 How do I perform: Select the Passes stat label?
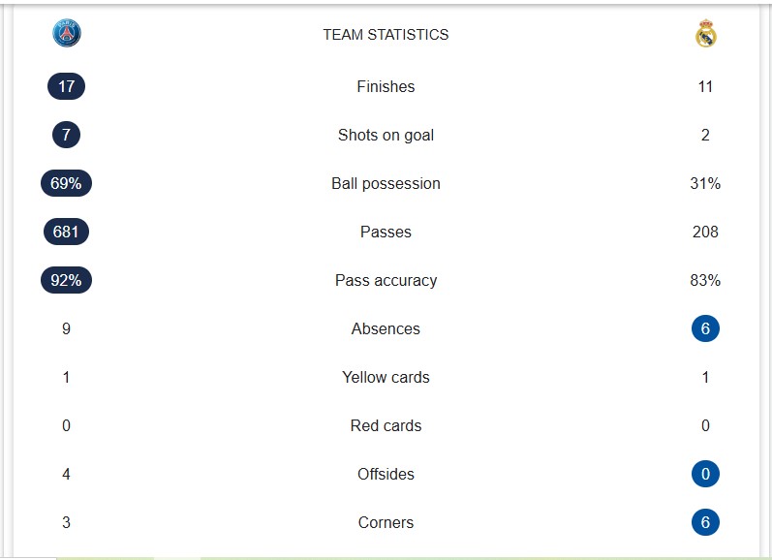386,232
